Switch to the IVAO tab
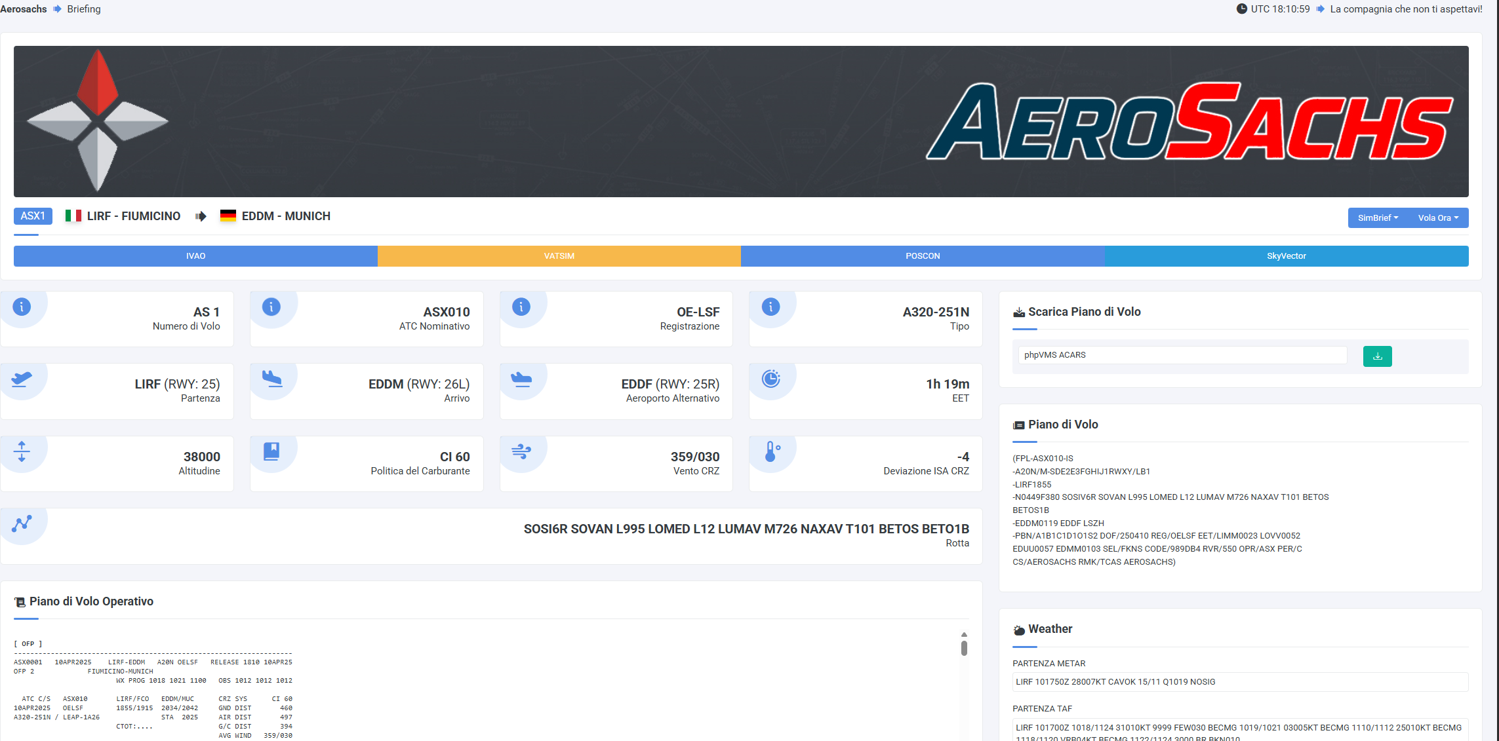Viewport: 1499px width, 741px height. pyautogui.click(x=195, y=256)
